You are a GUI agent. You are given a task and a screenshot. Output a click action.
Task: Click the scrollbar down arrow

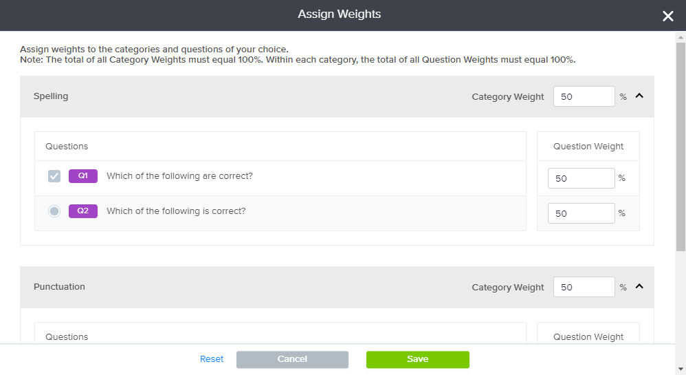[x=681, y=369]
